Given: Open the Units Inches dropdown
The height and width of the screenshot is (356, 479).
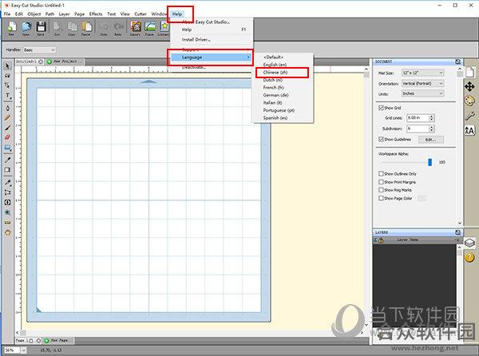Looking at the screenshot, I should click(x=422, y=93).
